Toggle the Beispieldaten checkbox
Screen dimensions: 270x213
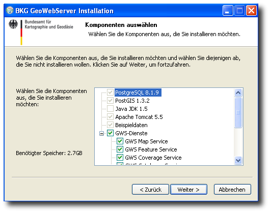coord(110,125)
